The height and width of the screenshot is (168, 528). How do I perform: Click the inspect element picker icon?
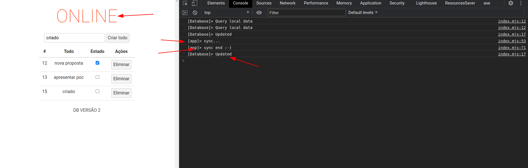[x=185, y=3]
